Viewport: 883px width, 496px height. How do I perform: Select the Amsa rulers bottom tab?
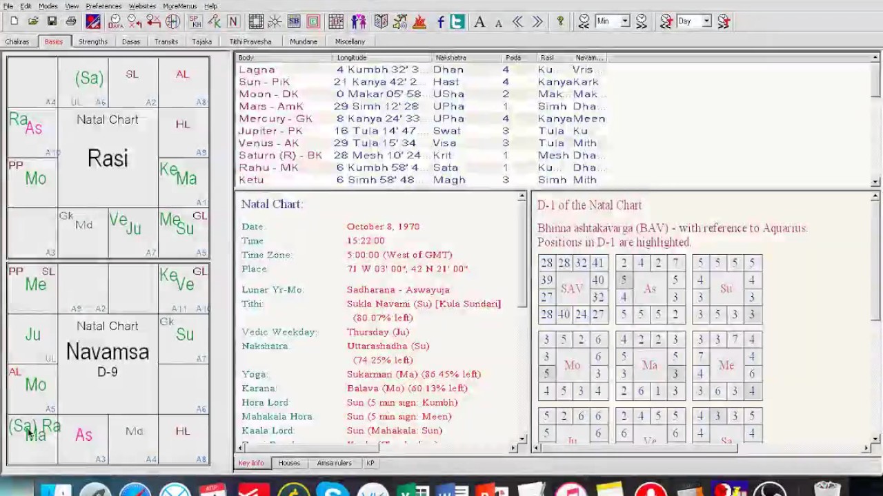(x=334, y=463)
